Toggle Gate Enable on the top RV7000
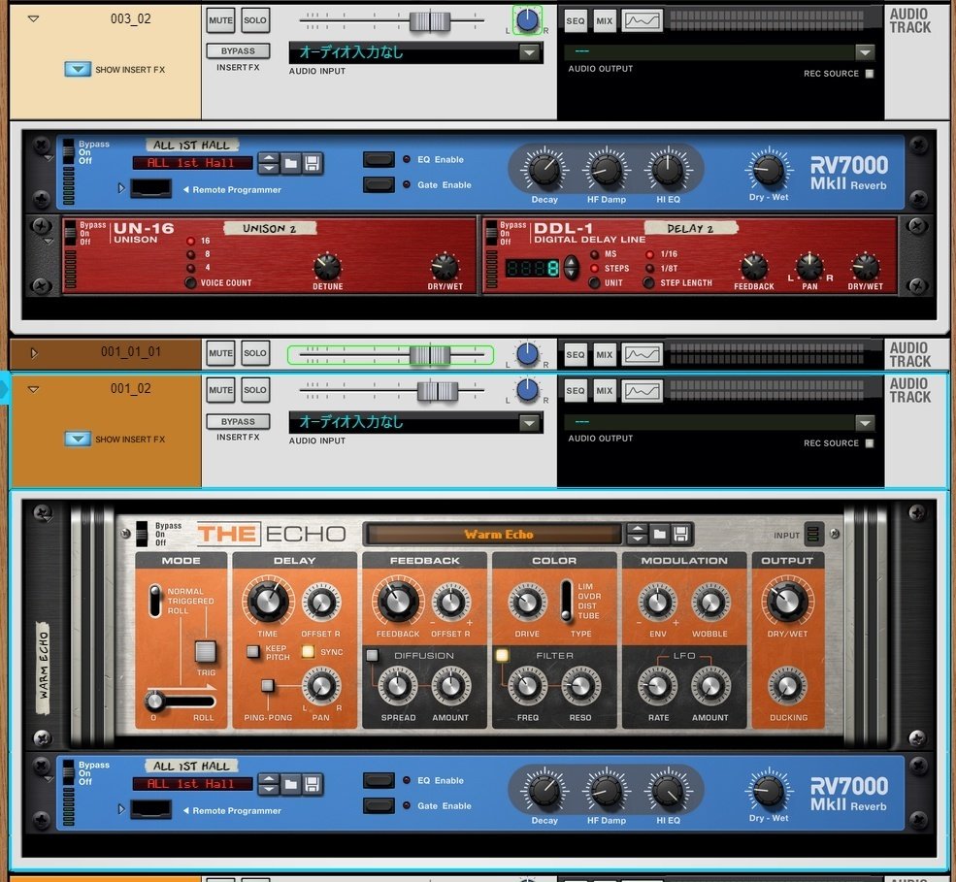The image size is (956, 882). coord(379,184)
